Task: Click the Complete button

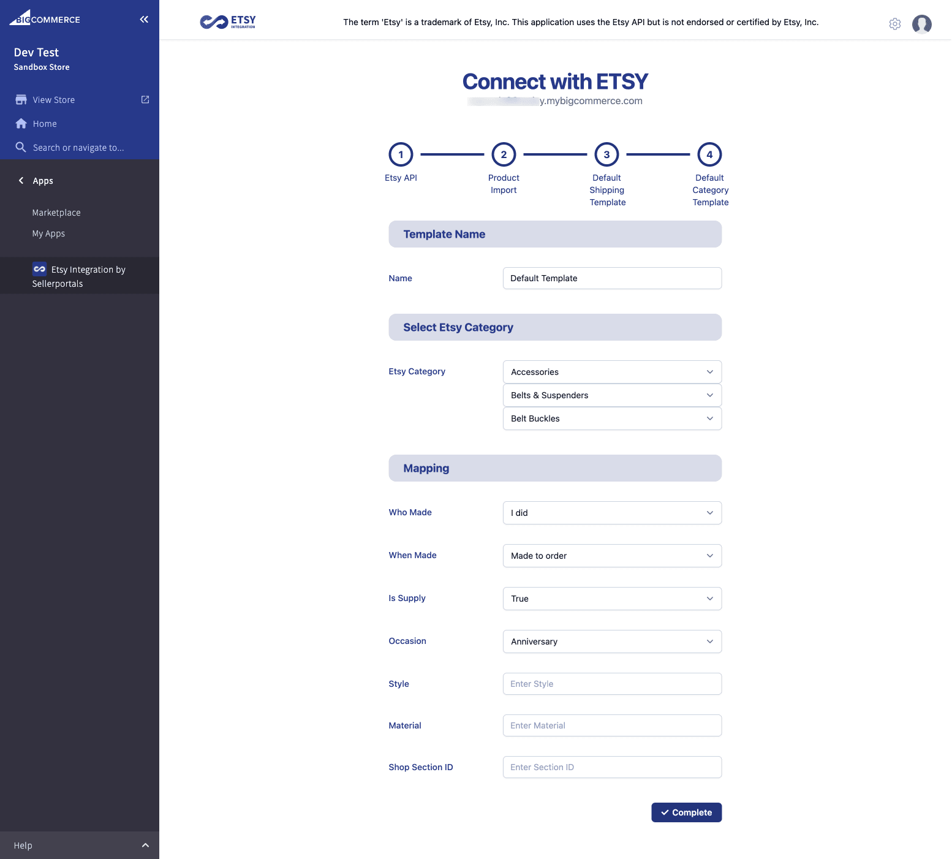Action: pyautogui.click(x=687, y=812)
